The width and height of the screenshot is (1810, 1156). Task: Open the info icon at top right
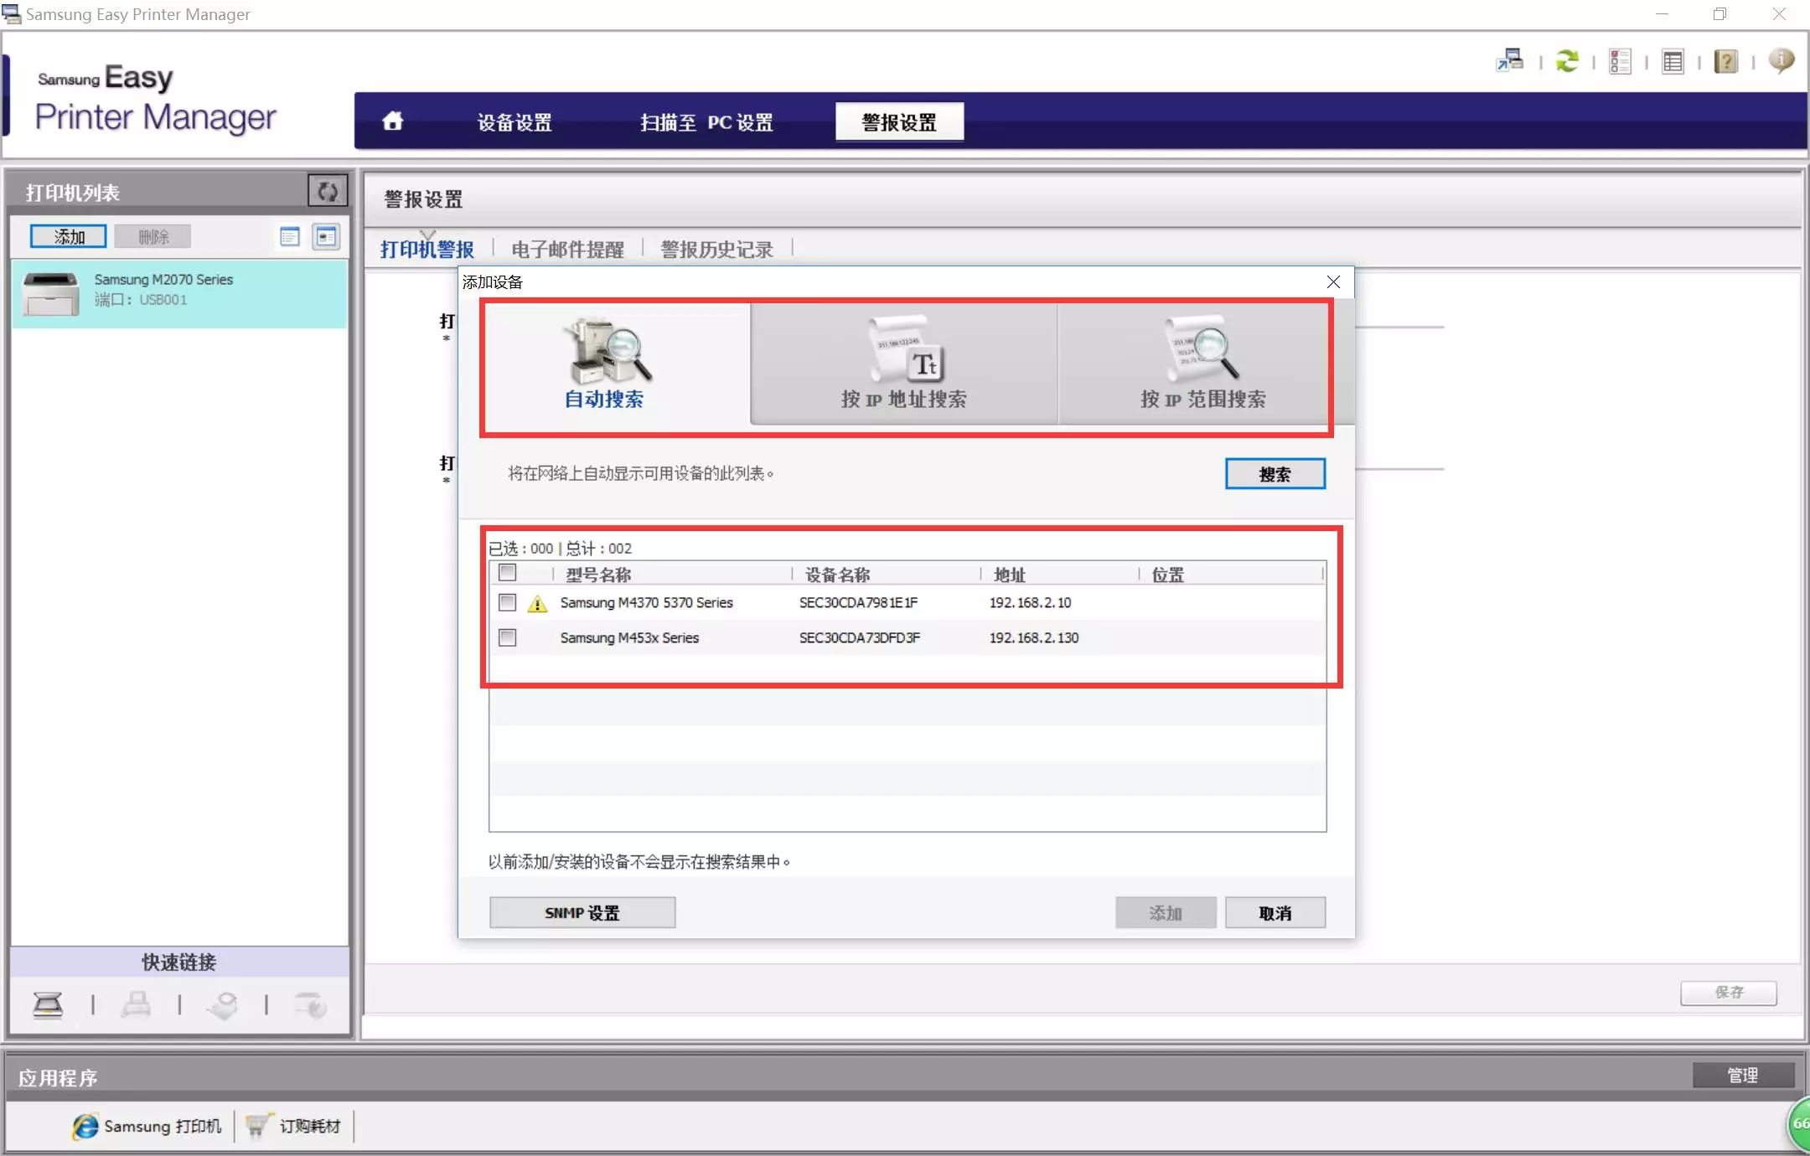click(1781, 60)
